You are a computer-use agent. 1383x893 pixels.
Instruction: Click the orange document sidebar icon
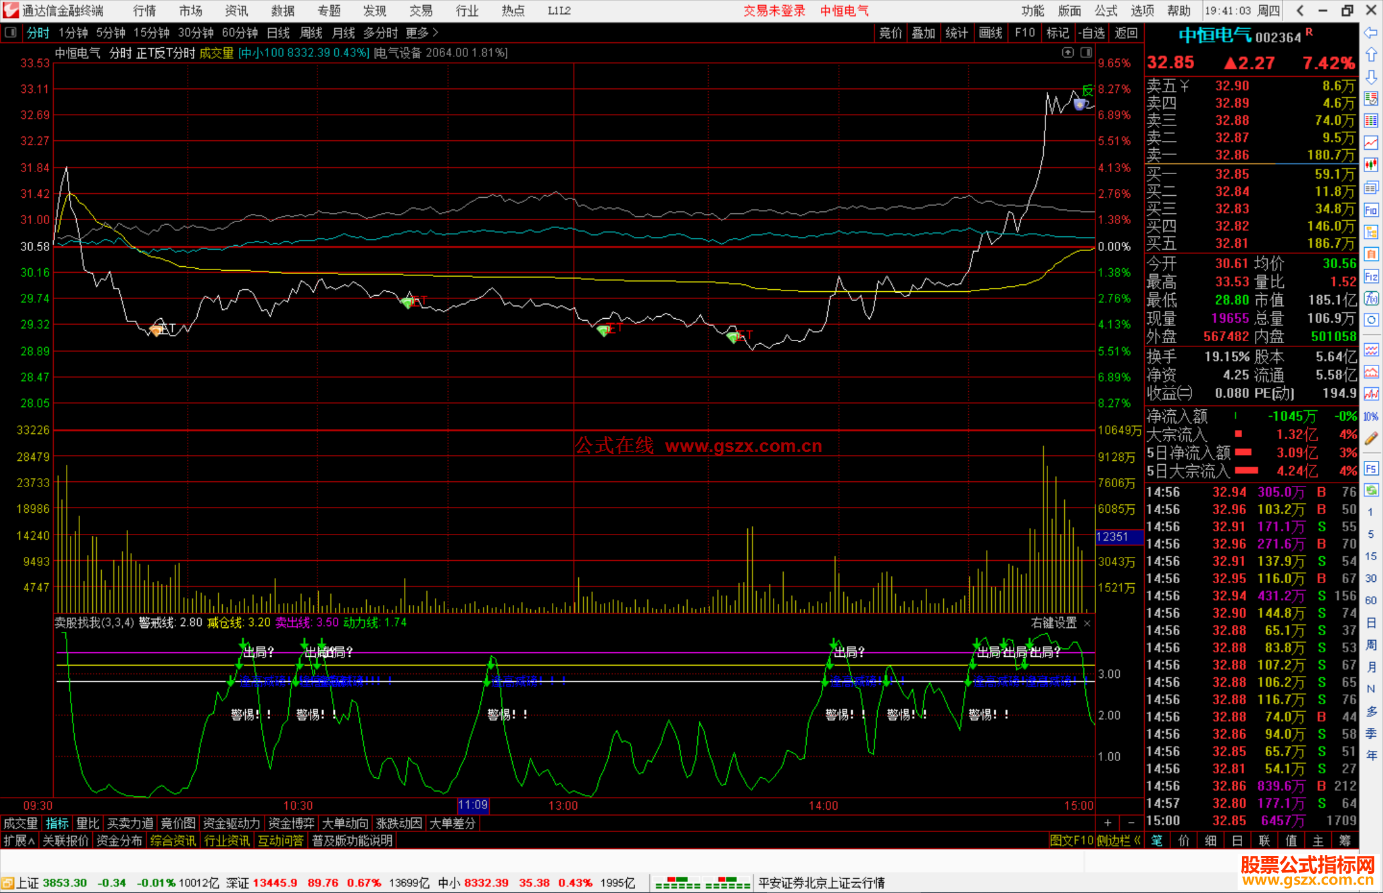[1371, 254]
